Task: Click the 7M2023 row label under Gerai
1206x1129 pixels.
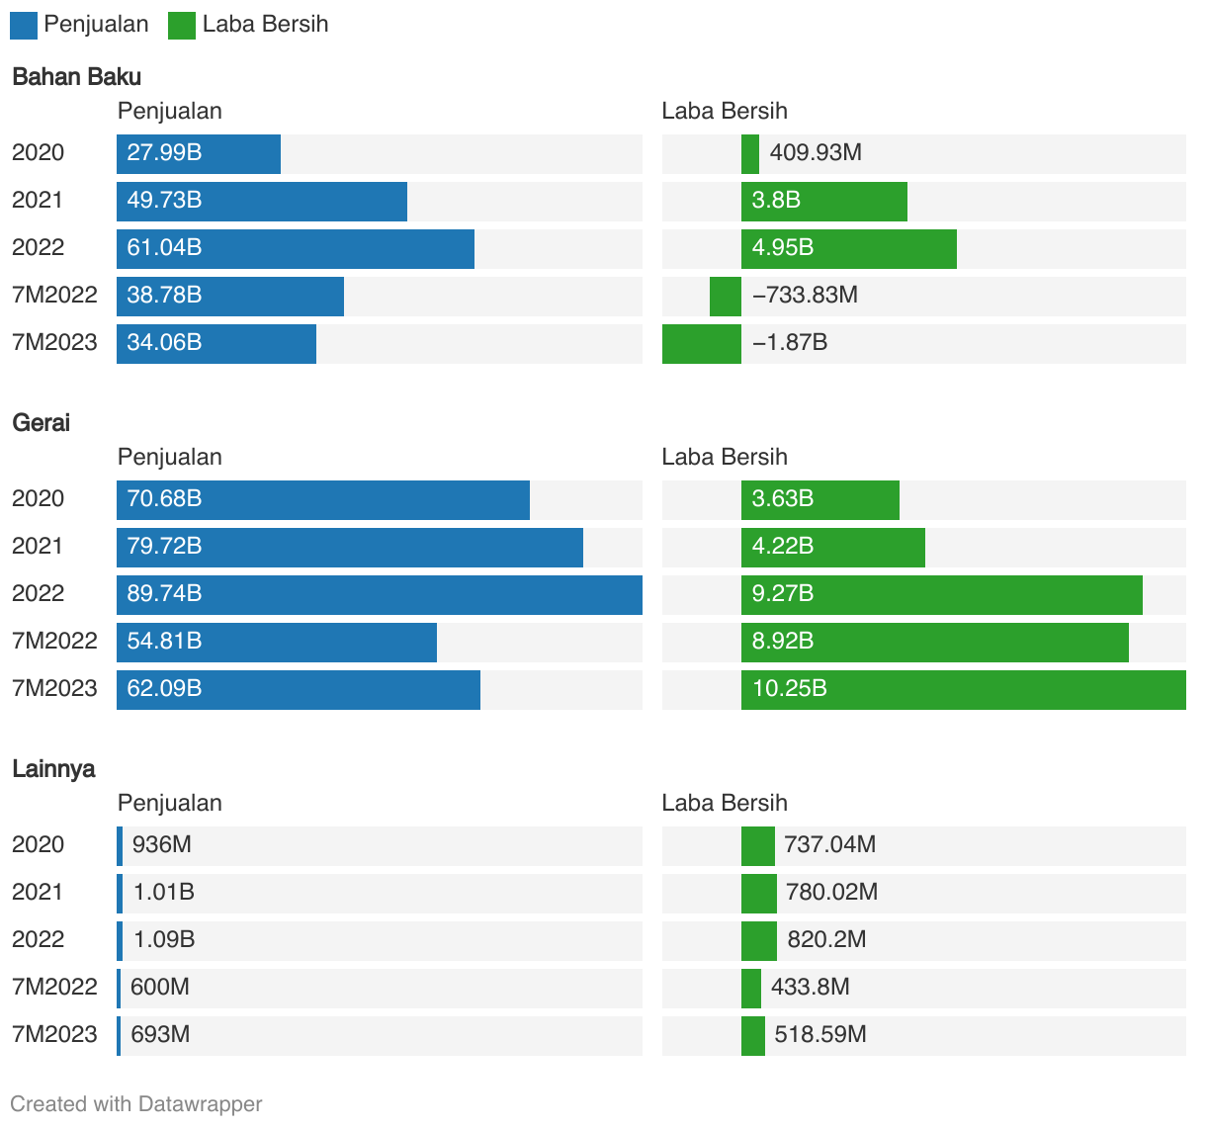Action: point(54,688)
